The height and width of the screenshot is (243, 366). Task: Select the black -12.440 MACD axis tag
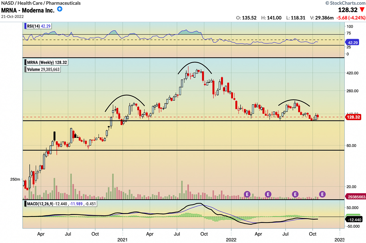pos(354,220)
